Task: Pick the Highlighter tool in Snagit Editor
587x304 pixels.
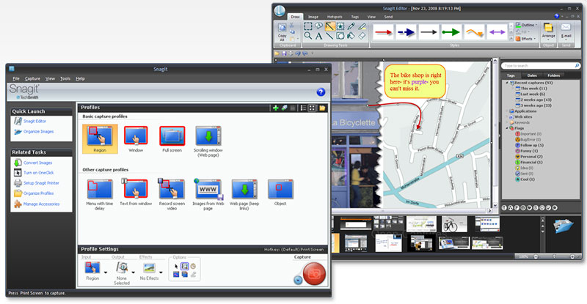Action: tap(362, 26)
